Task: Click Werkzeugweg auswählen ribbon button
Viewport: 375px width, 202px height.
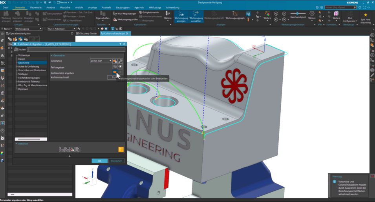Action: [196, 16]
